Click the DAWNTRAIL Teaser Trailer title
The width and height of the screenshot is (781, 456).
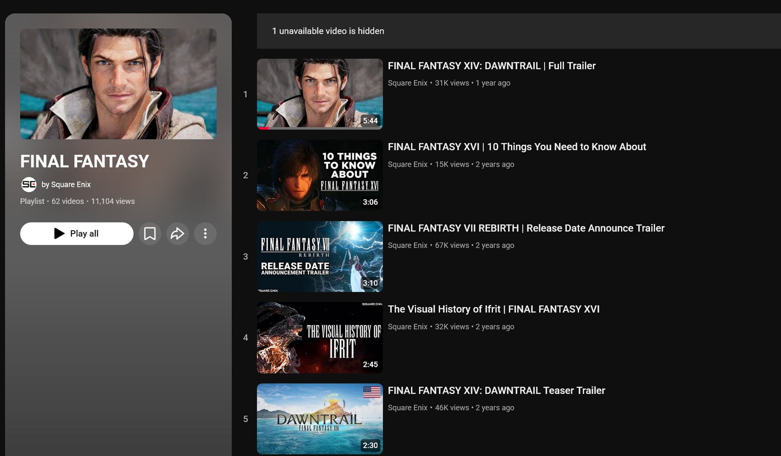click(496, 390)
